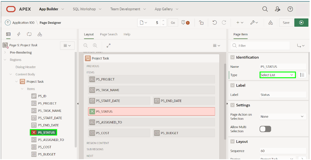311x160 pixels.
Task: Collapse the Identification section
Action: click(232, 57)
